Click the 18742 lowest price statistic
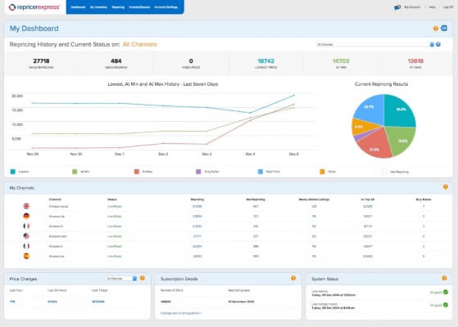This screenshot has height=327, width=458. tap(265, 61)
